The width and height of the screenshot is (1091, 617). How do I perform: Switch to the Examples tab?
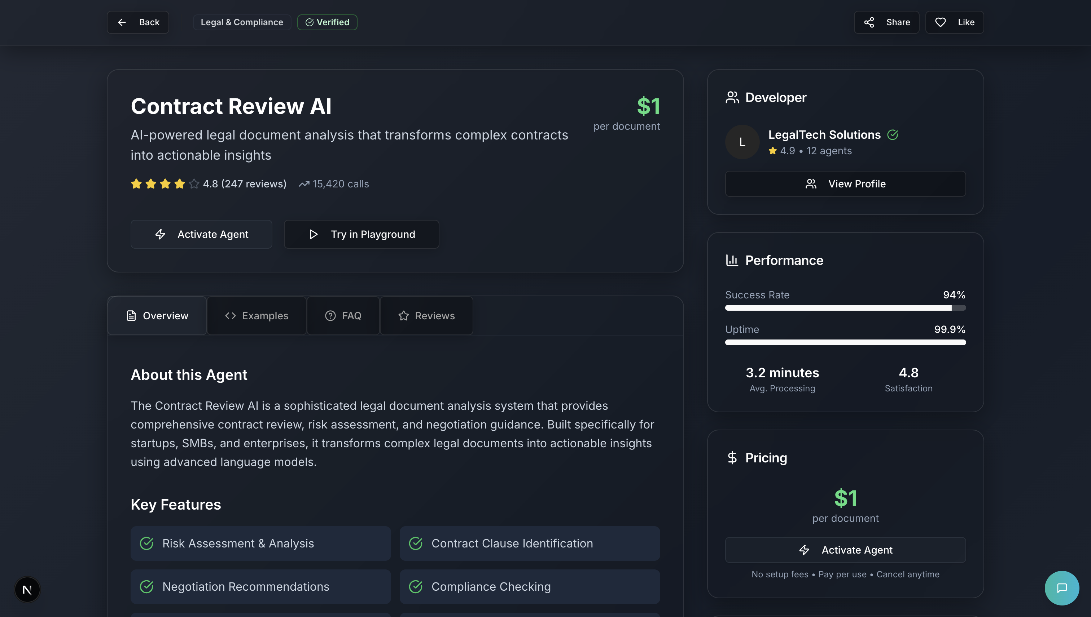[x=257, y=316]
